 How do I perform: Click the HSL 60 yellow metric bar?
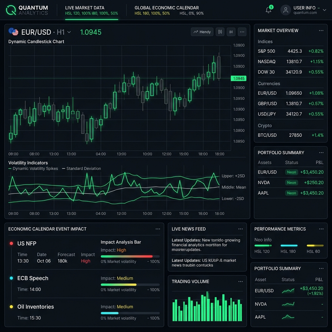point(315,246)
